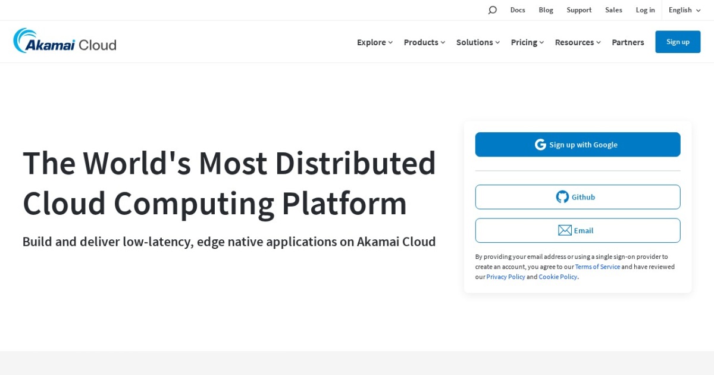Click the Google icon on sign-up button
The image size is (714, 375).
[540, 144]
